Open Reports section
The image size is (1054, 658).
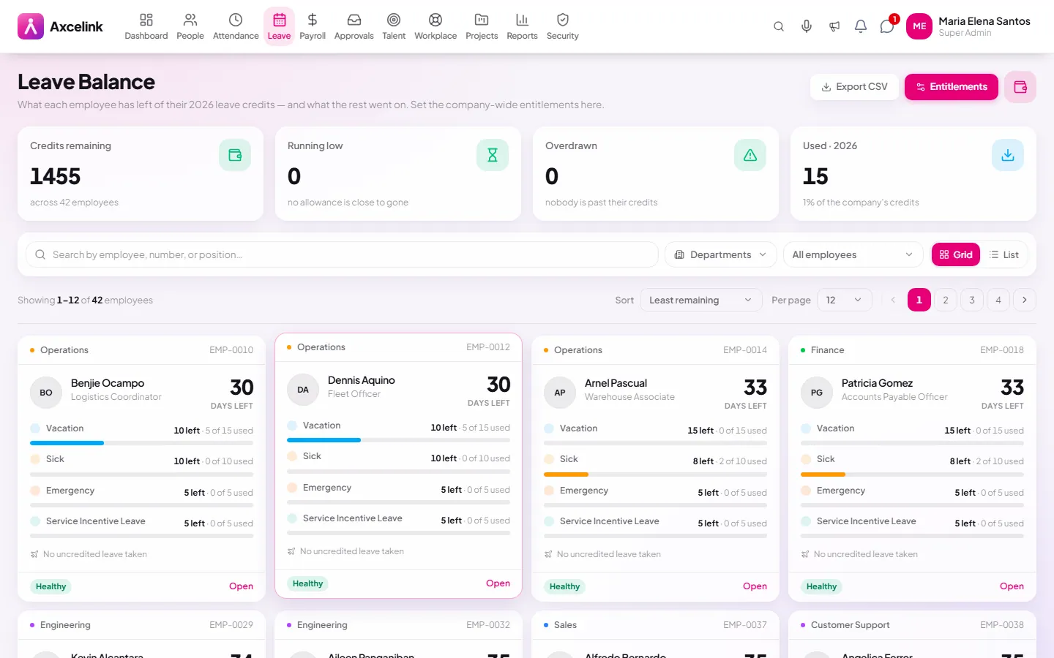pos(522,26)
